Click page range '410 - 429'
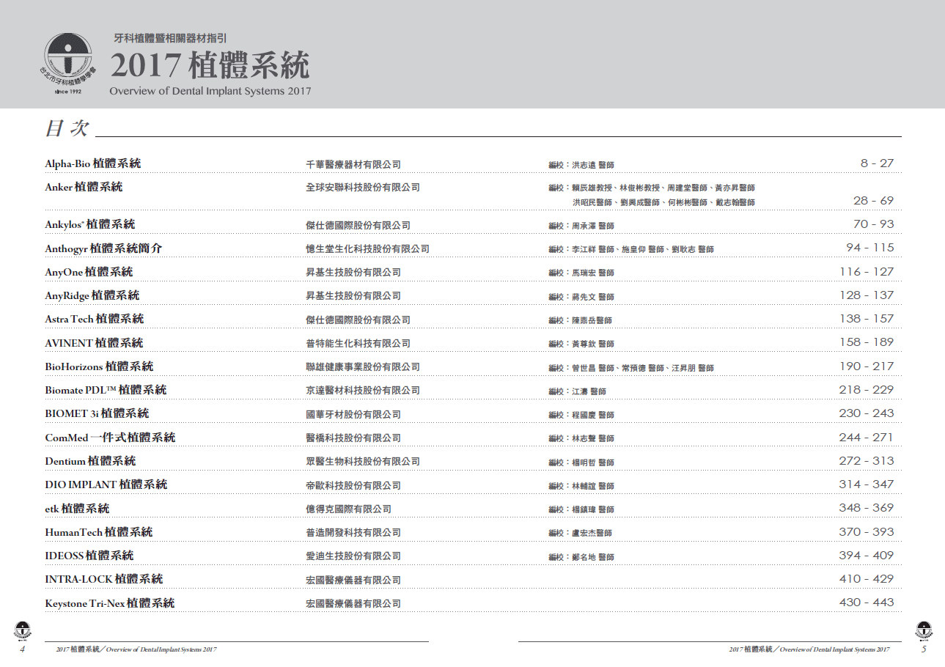 point(867,579)
